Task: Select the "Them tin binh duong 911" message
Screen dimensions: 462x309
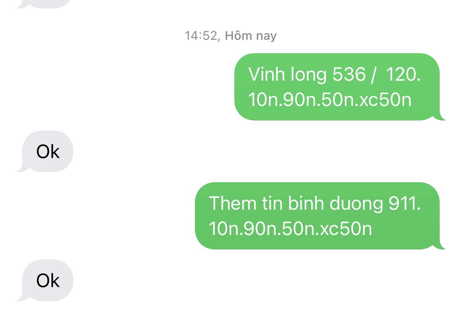Action: (317, 216)
